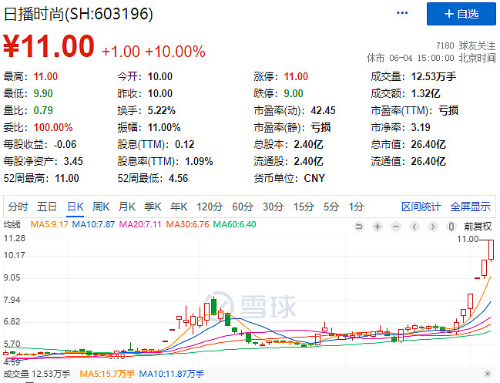500x383 pixels.
Task: Click the +10.00% percent change
Action: pos(175,52)
